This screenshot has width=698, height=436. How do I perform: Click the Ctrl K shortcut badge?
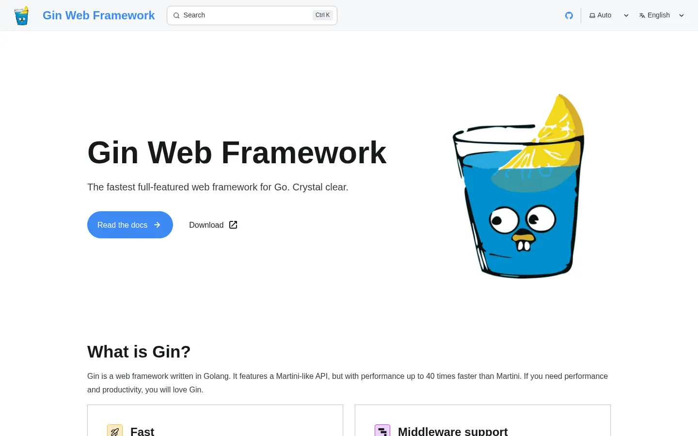pyautogui.click(x=322, y=15)
